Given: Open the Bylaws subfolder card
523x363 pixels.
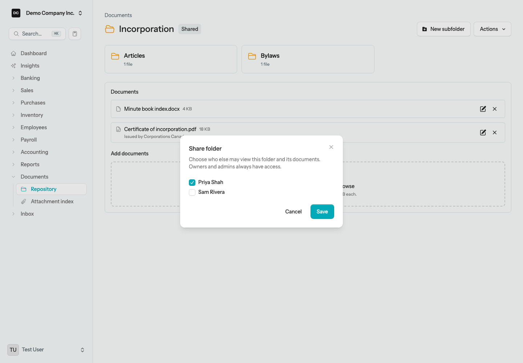Looking at the screenshot, I should (308, 59).
